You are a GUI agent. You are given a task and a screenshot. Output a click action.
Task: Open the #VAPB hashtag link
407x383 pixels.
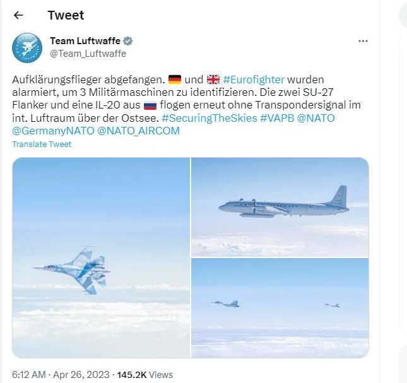tap(277, 119)
